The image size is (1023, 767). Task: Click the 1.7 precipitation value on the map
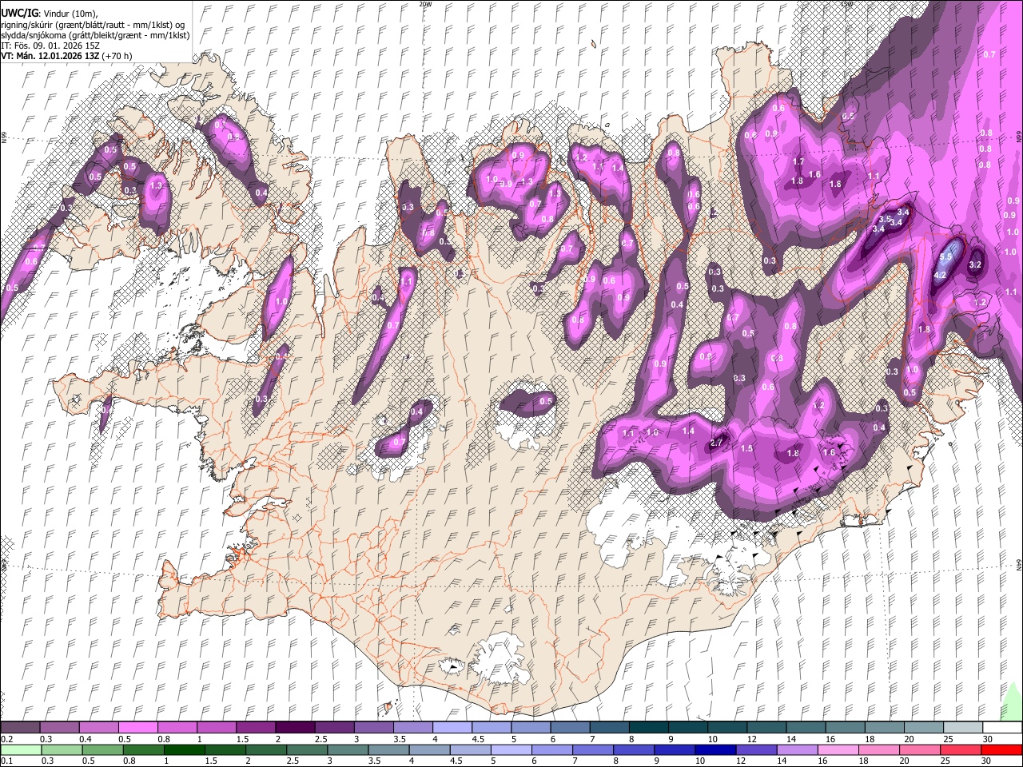798,162
